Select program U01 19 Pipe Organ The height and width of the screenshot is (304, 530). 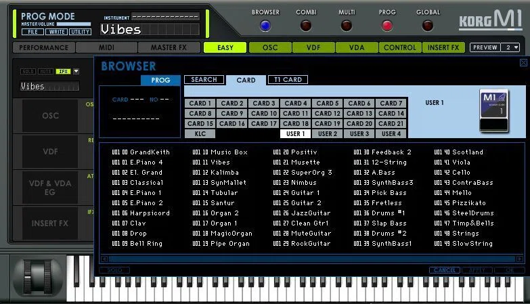[x=221, y=244]
